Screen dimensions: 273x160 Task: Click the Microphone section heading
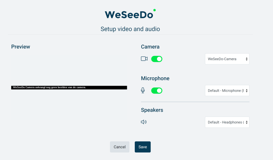coord(155,78)
